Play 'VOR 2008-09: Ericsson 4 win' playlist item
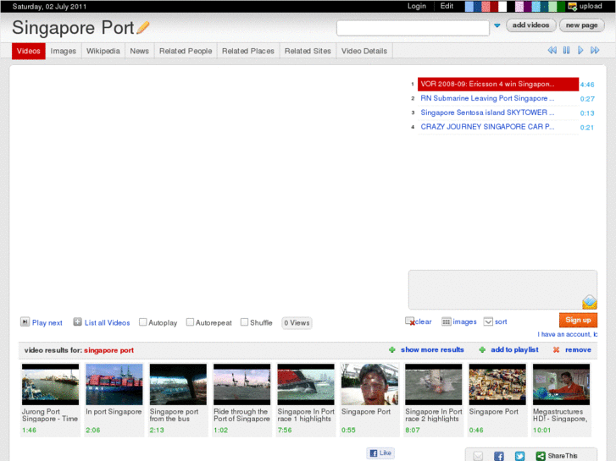The image size is (616, 461). click(x=497, y=84)
